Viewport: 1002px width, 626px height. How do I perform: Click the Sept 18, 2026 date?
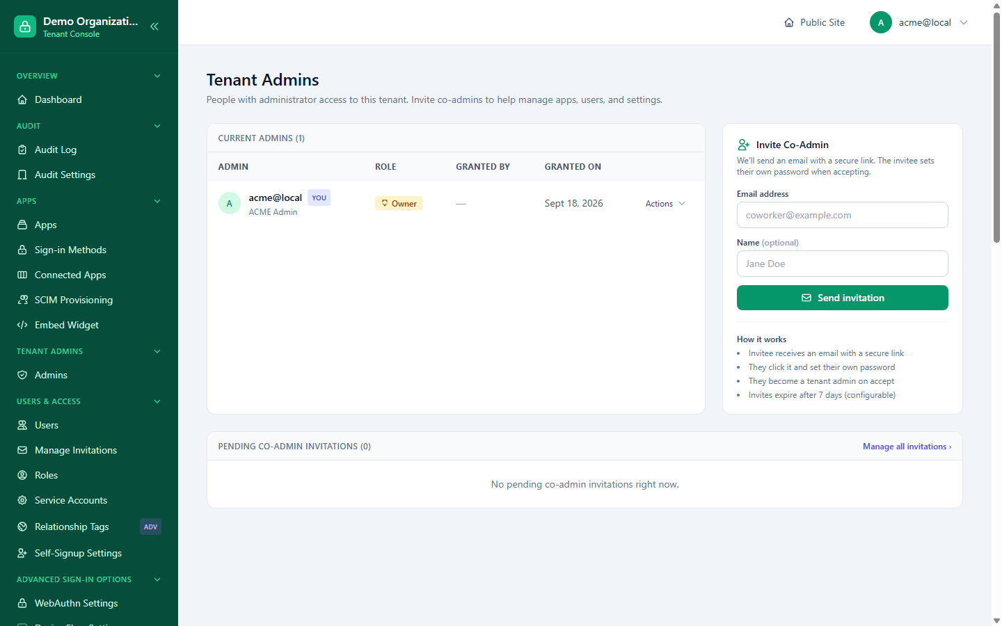(x=573, y=203)
